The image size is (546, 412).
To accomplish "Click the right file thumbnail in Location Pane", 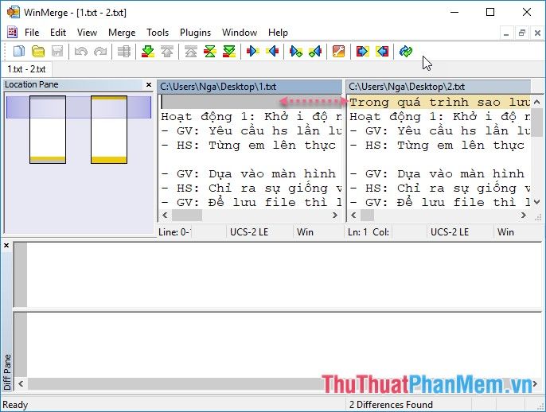I will click(x=109, y=130).
